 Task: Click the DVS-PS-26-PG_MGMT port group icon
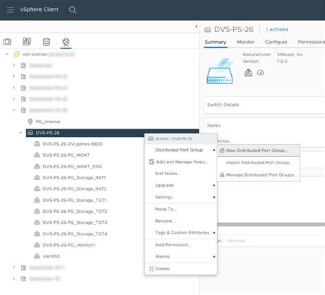tap(37, 155)
